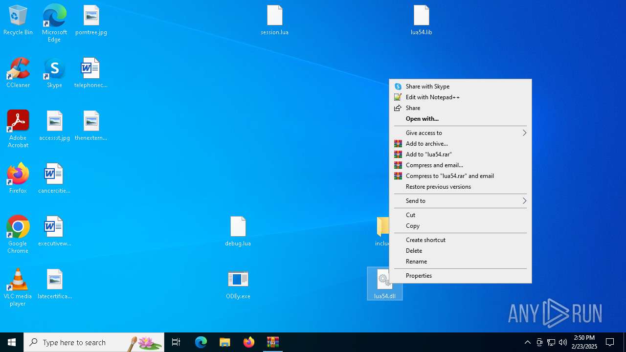The height and width of the screenshot is (352, 626).
Task: Choose Add to "lua54.rar"
Action: pos(460,154)
